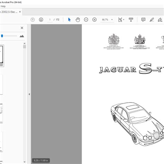Switch to the 2002.5 Elec document tab
Viewport: 164px width, 164px height.
[9, 12]
